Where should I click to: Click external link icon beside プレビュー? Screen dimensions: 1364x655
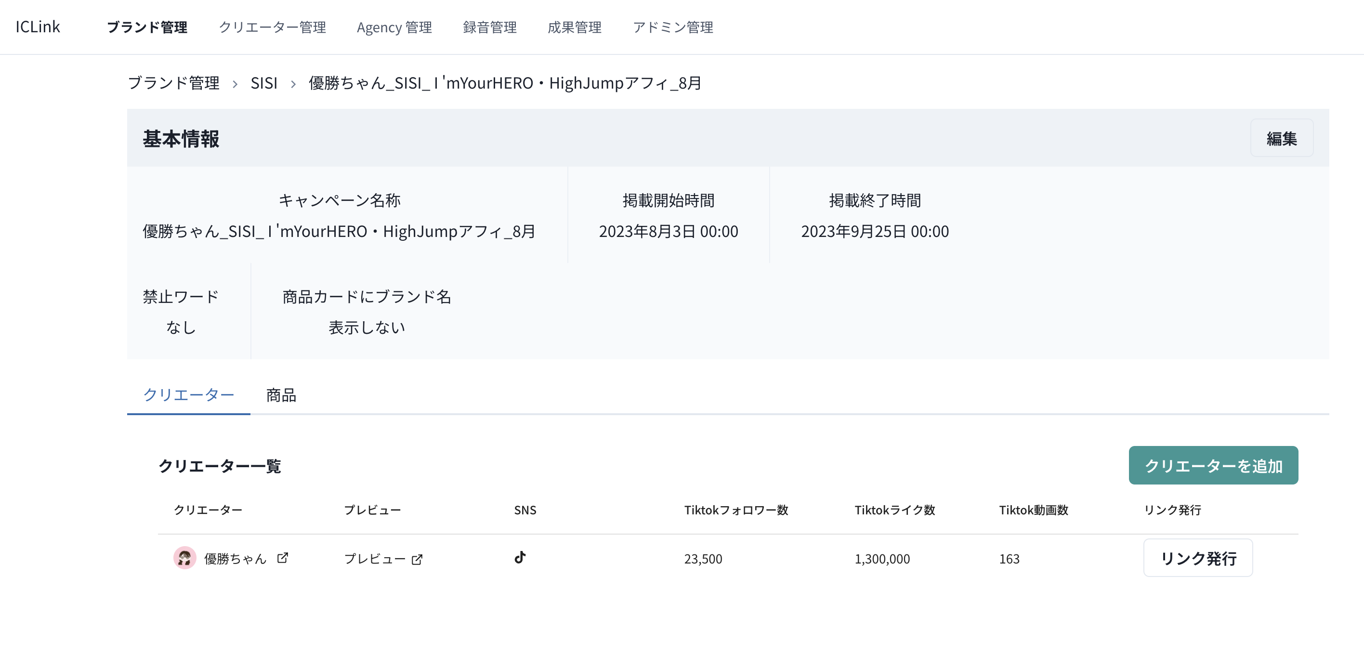tap(417, 559)
